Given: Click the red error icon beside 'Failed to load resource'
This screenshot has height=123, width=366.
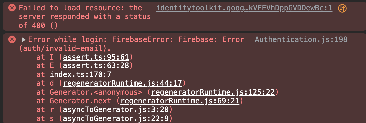Looking at the screenshot, I should tap(12, 8).
